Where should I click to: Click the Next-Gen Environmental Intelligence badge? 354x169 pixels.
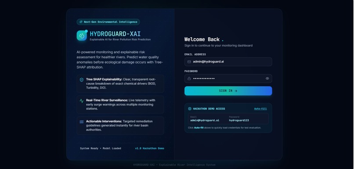108,22
